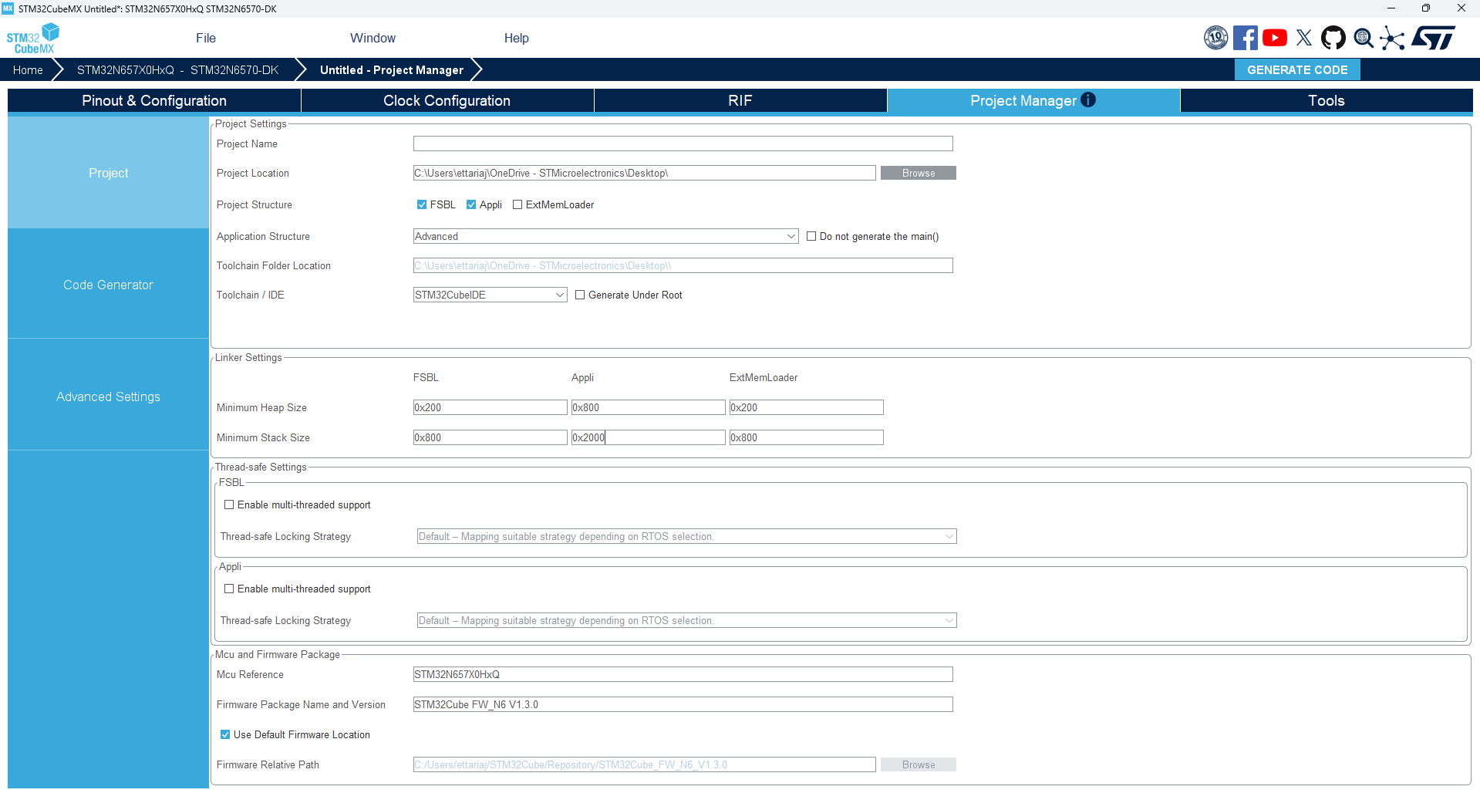Image resolution: width=1480 pixels, height=793 pixels.
Task: Click the Project Manager info icon
Action: [1088, 100]
